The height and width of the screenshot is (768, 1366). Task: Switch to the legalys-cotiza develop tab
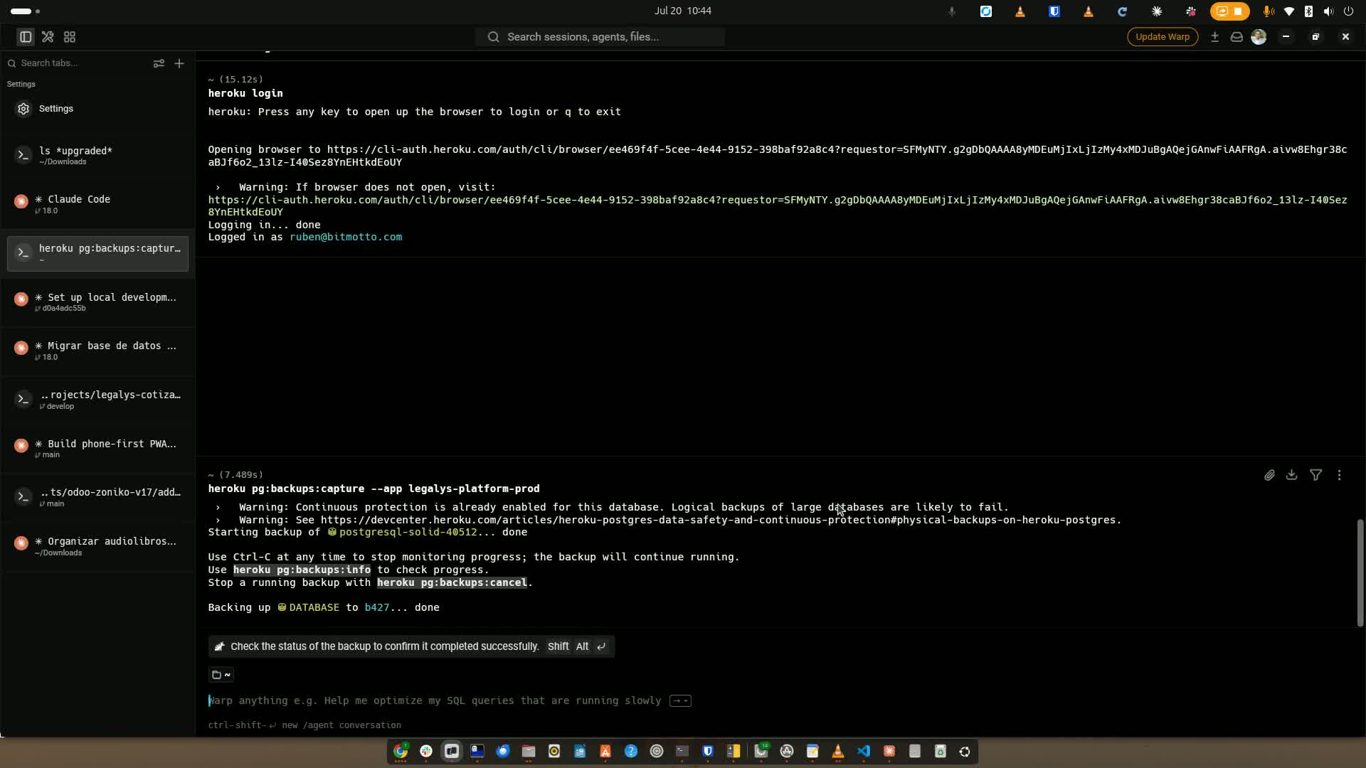pos(97,400)
